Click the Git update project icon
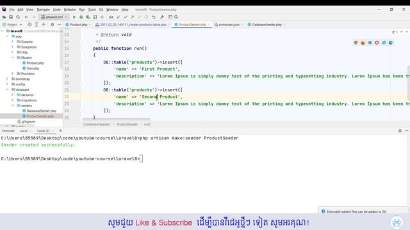 point(119,17)
